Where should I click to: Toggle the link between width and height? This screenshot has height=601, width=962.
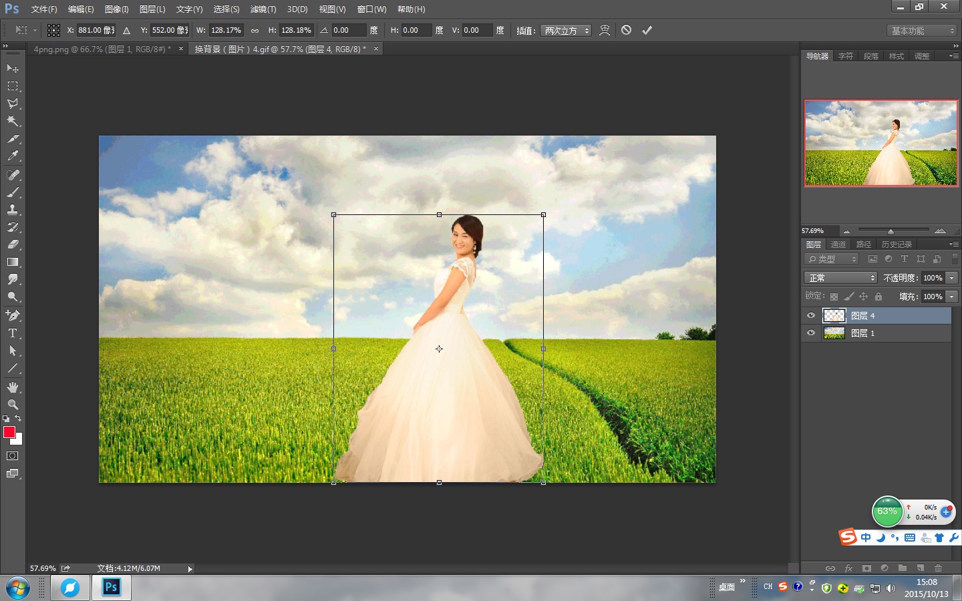click(255, 31)
